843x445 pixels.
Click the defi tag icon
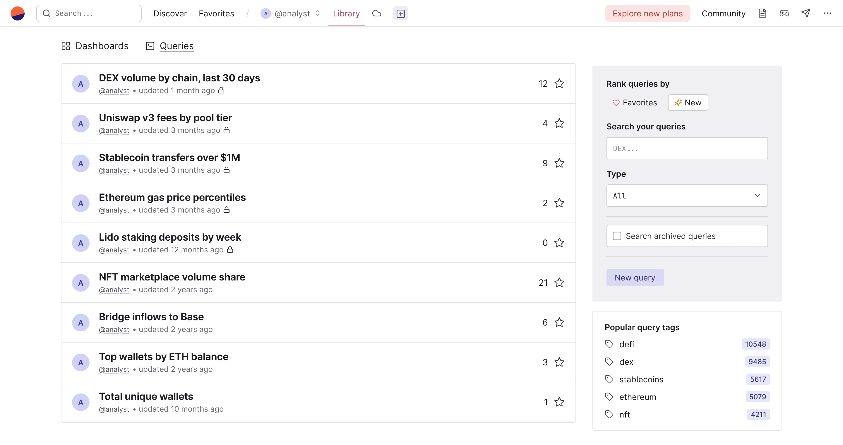(x=609, y=344)
